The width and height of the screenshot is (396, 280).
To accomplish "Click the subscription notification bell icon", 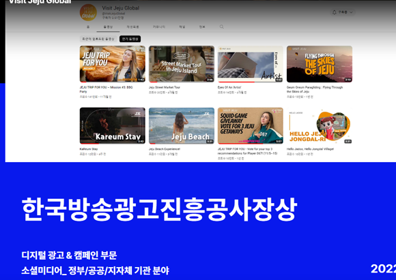I will click(x=334, y=12).
